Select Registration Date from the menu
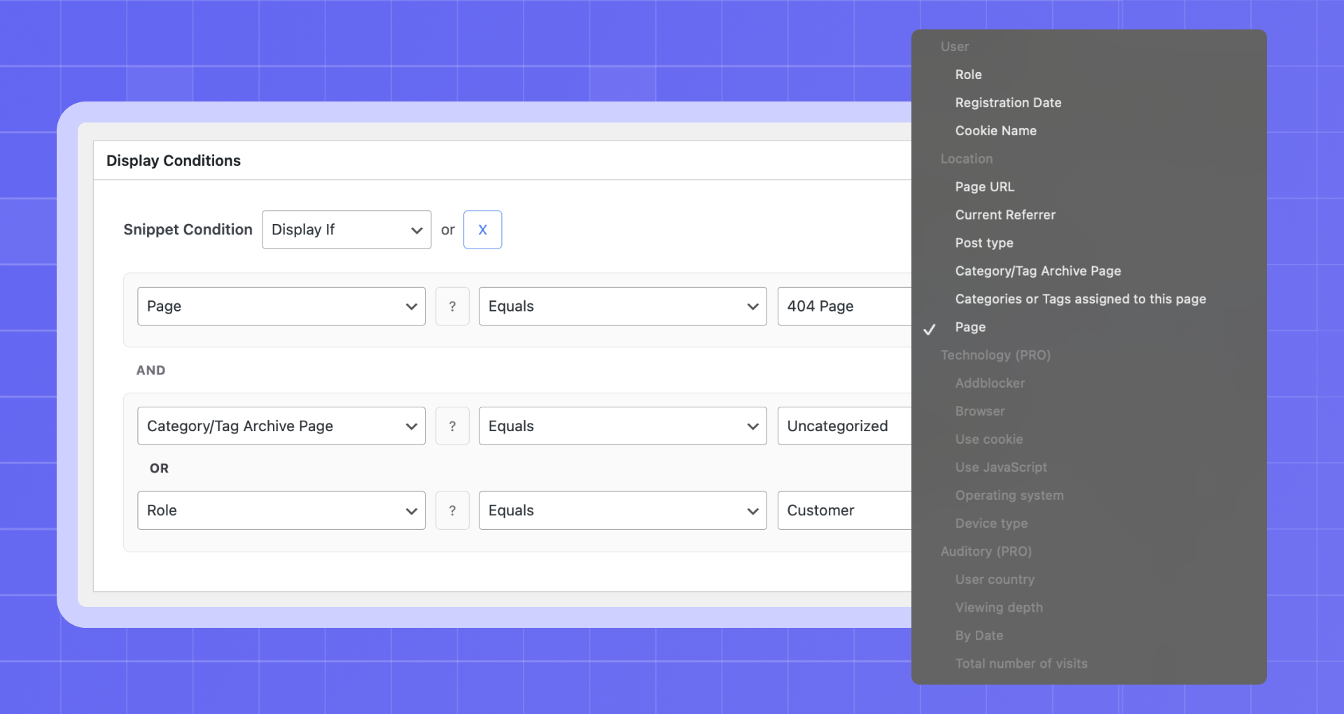Image resolution: width=1344 pixels, height=714 pixels. pyautogui.click(x=1008, y=103)
